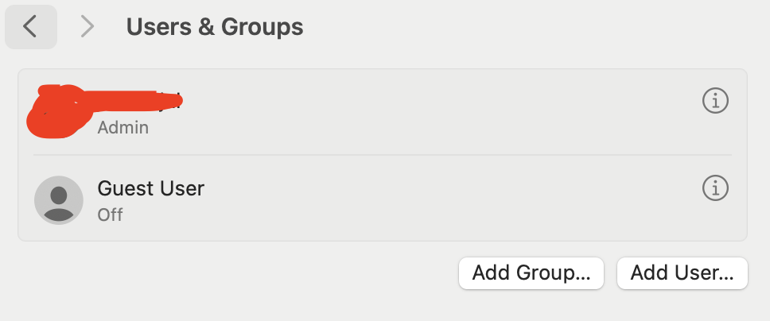This screenshot has height=321, width=770.
Task: Select the Guest User name label
Action: (150, 188)
